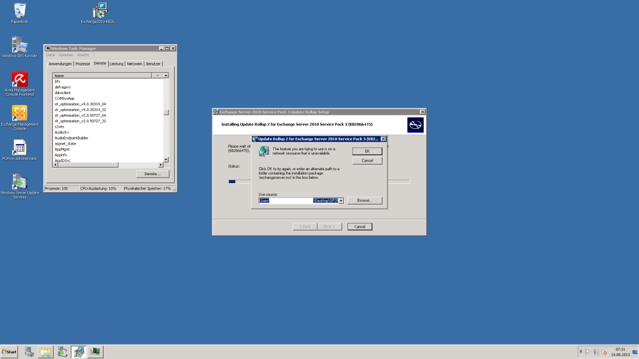Open the server manager icon in the taskbar

pos(29,352)
